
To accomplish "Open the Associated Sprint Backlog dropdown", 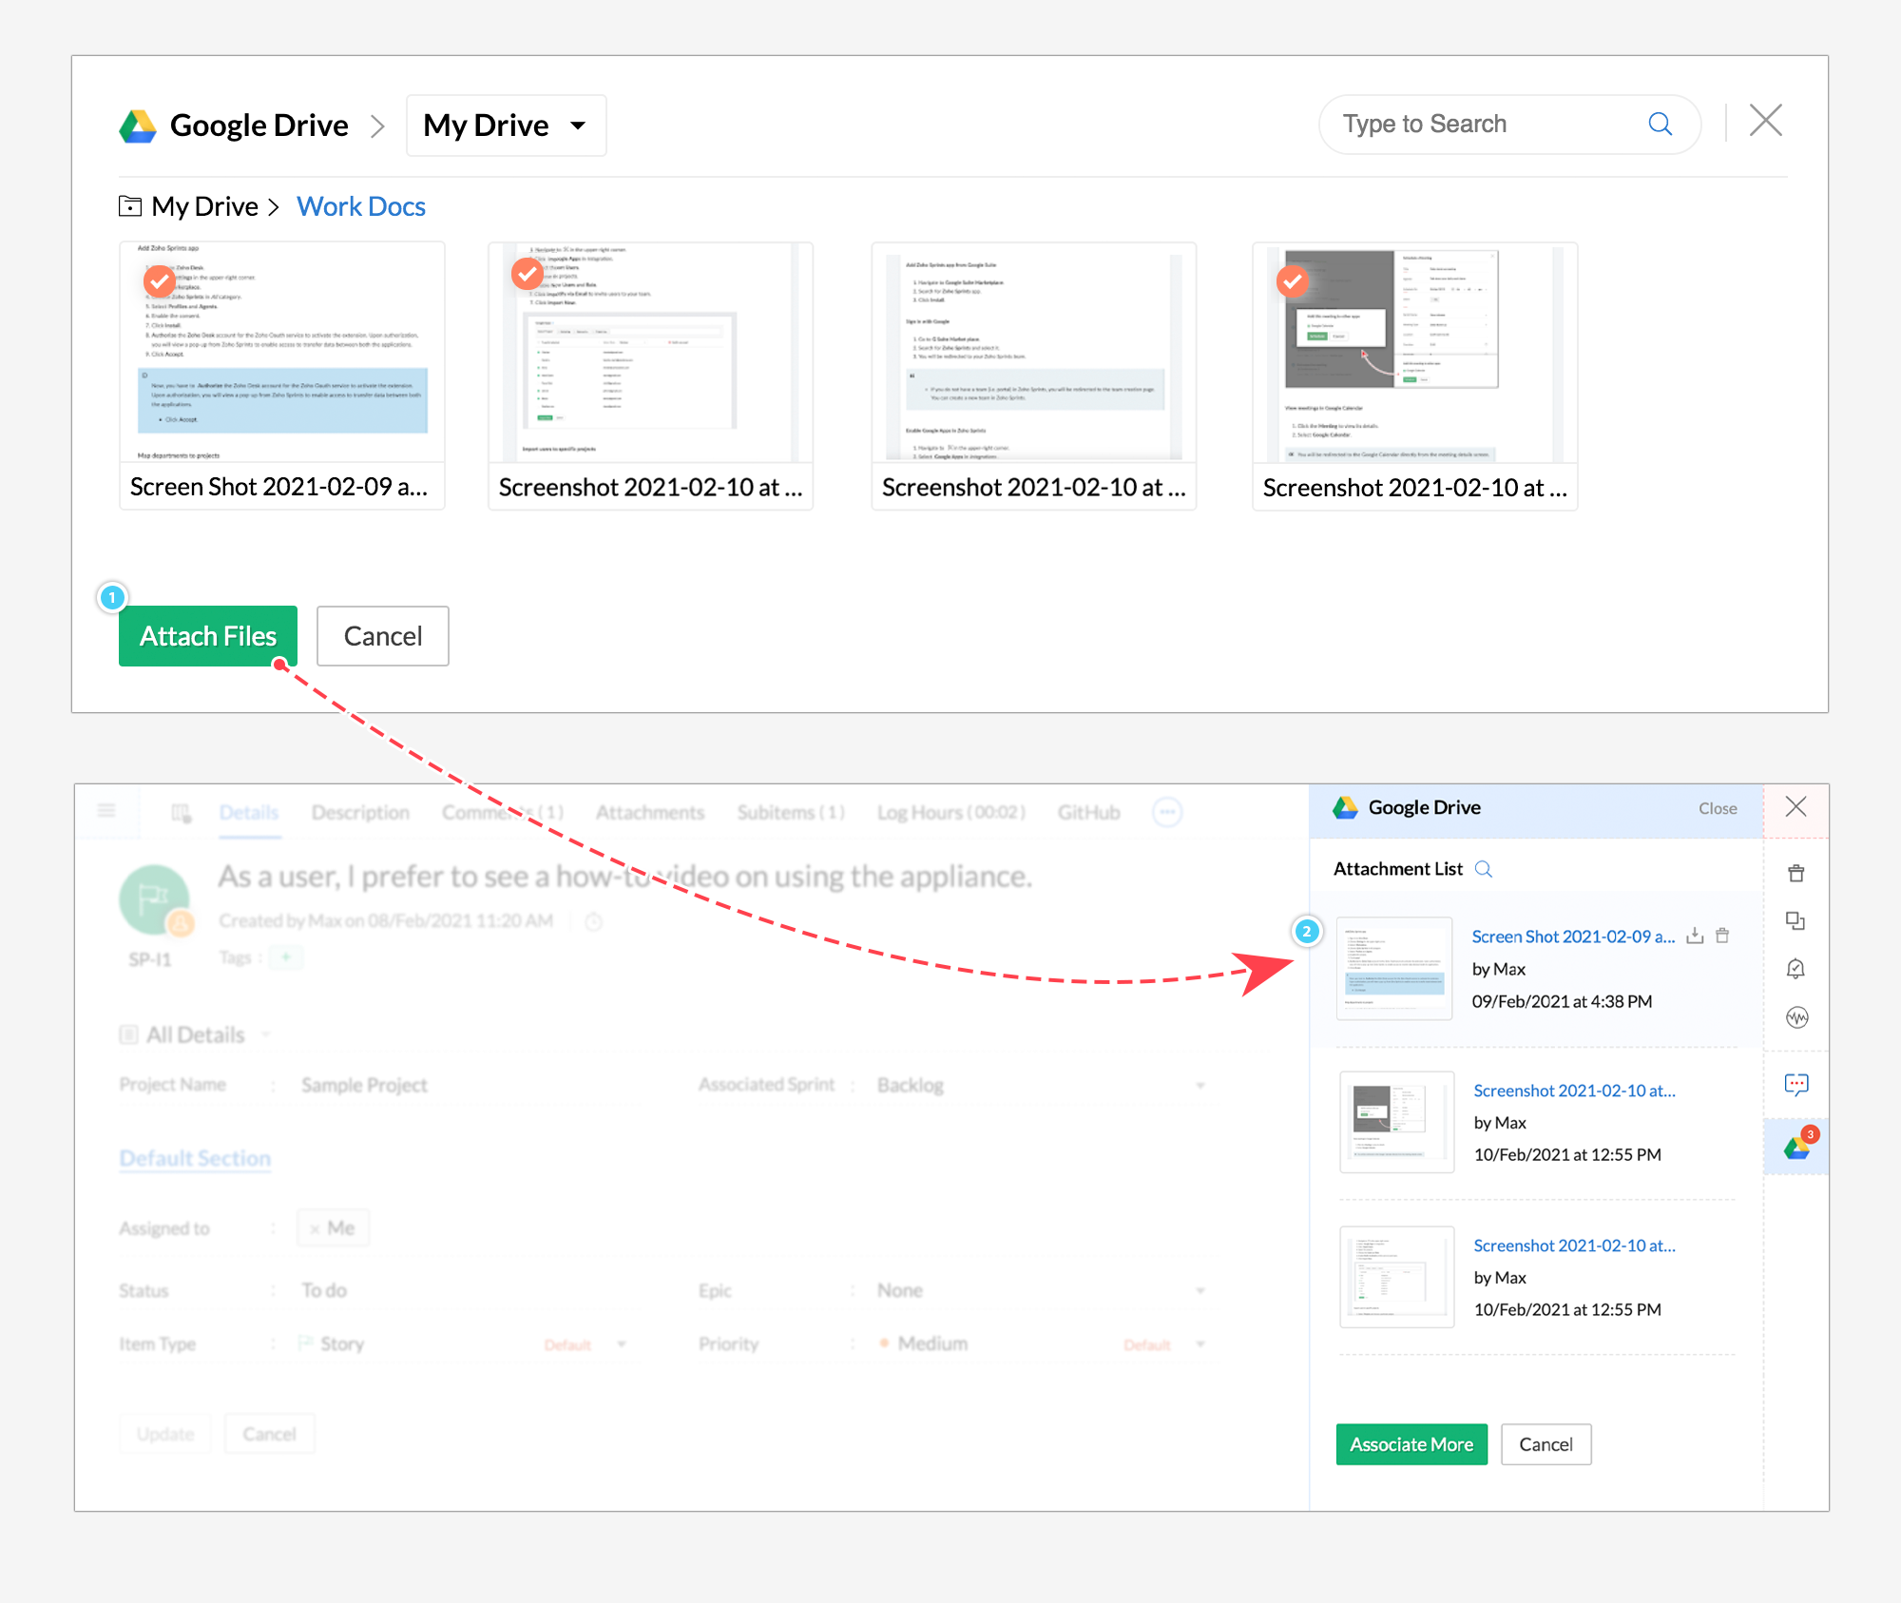I will click(x=1200, y=1085).
